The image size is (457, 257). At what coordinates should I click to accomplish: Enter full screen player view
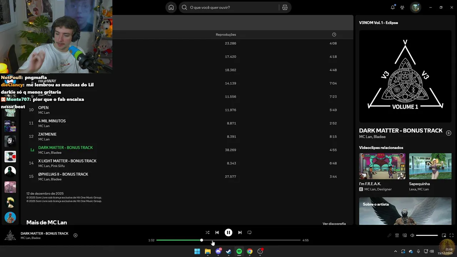[x=452, y=235]
